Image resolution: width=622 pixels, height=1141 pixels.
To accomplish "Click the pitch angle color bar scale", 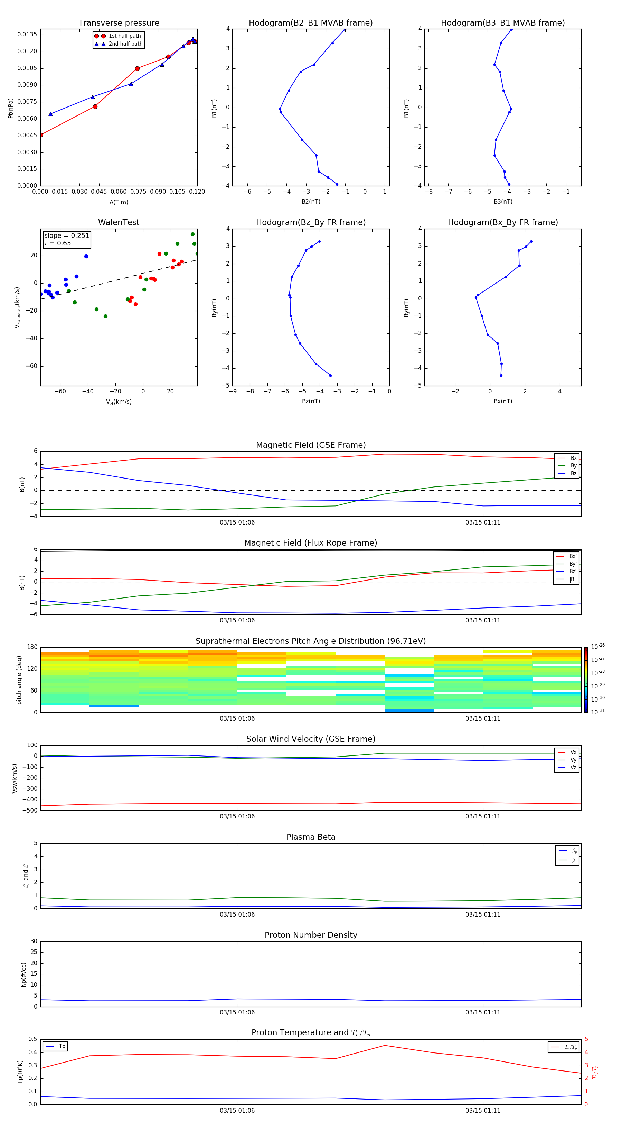I will [586, 680].
